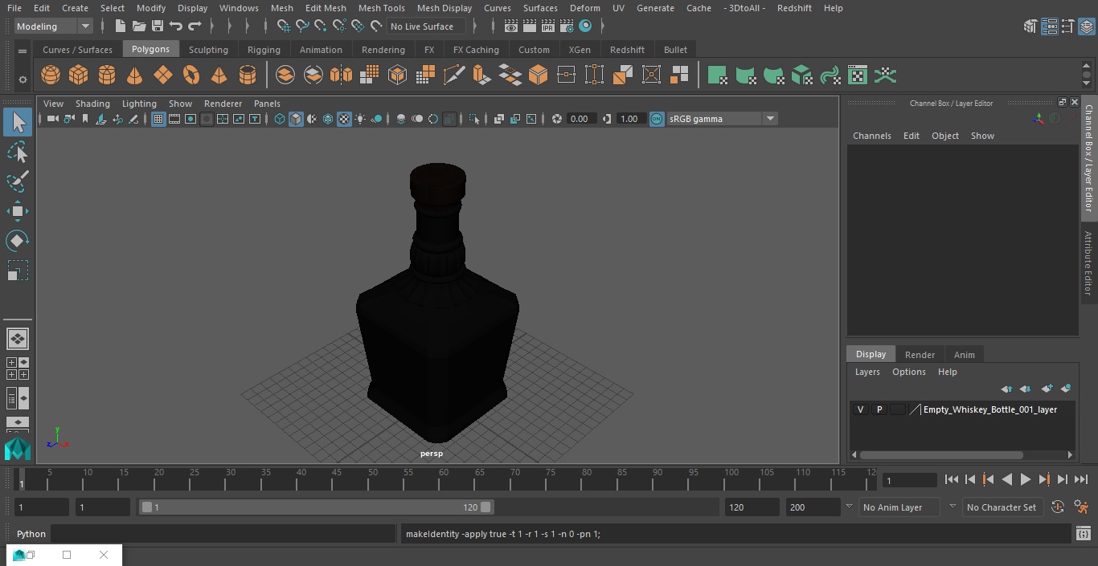Open the No Character Set dropdown

1005,507
